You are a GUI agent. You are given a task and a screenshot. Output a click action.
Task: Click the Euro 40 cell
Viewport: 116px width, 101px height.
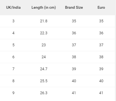[x=101, y=81]
